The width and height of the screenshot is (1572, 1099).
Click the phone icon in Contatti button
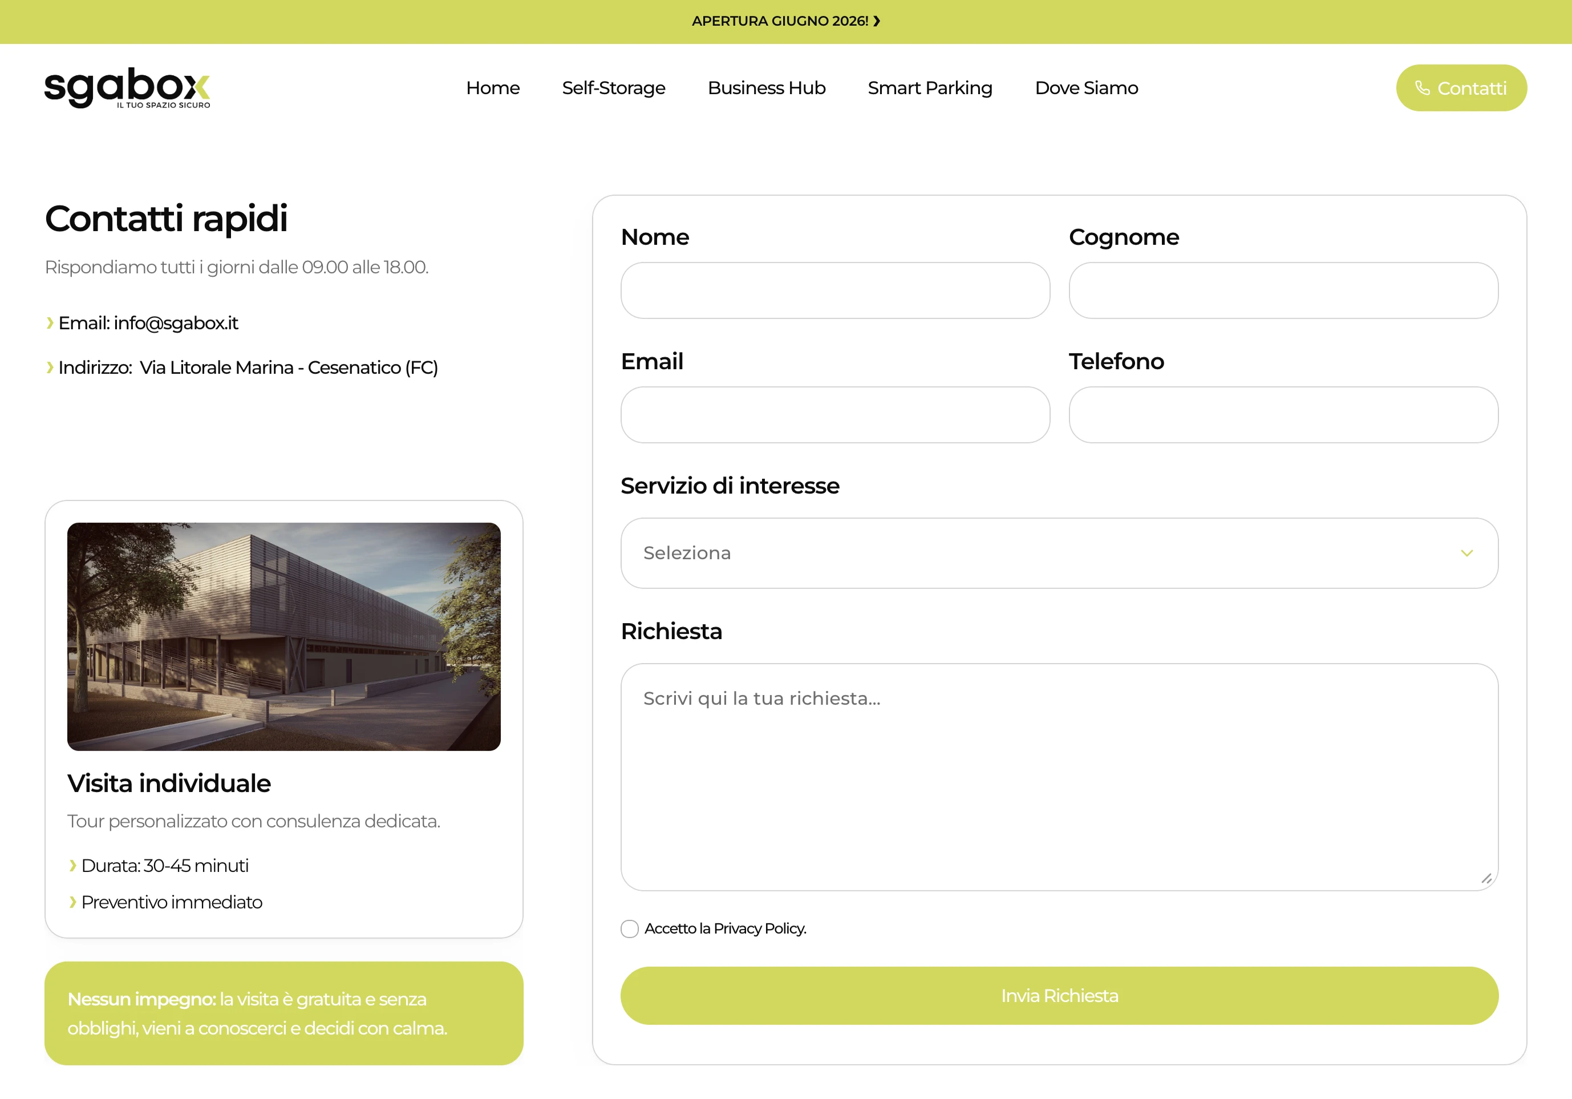click(x=1422, y=88)
